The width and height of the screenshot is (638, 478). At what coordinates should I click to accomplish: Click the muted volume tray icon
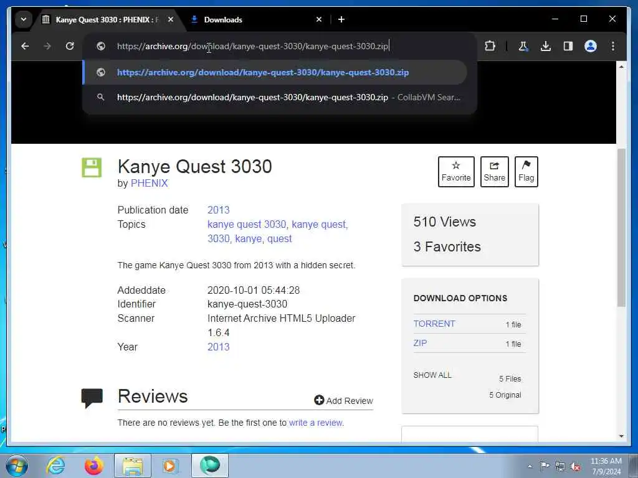click(575, 466)
